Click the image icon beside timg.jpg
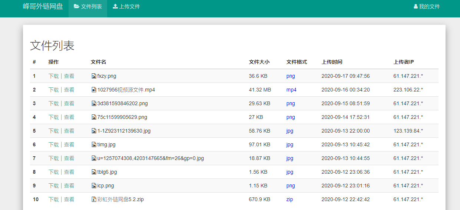 coord(94,144)
